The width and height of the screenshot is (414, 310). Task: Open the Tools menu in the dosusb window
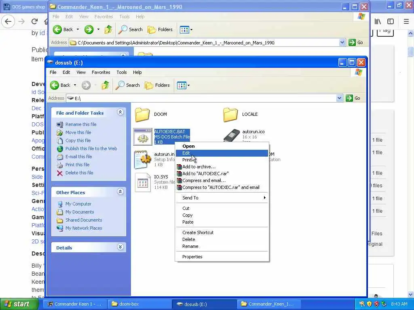tap(121, 72)
